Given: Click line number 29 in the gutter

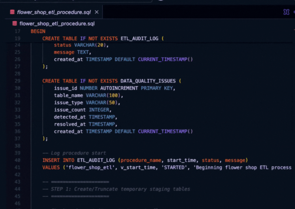Looking at the screenshot, I should [x=17, y=81].
